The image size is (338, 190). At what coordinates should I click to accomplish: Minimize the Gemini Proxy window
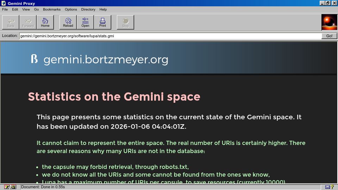pyautogui.click(x=322, y=3)
